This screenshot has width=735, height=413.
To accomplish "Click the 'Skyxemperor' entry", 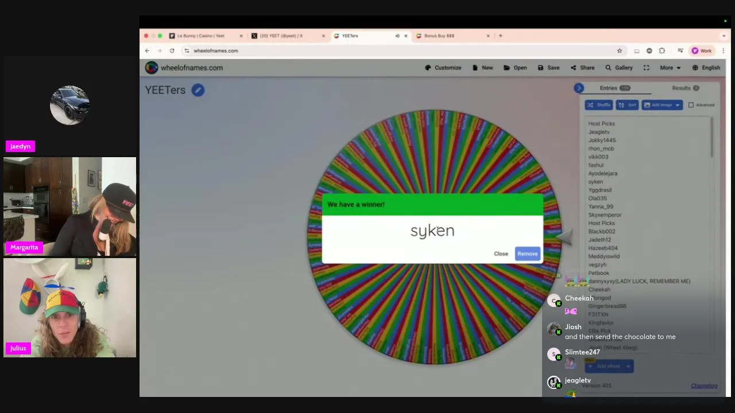I will tap(605, 215).
